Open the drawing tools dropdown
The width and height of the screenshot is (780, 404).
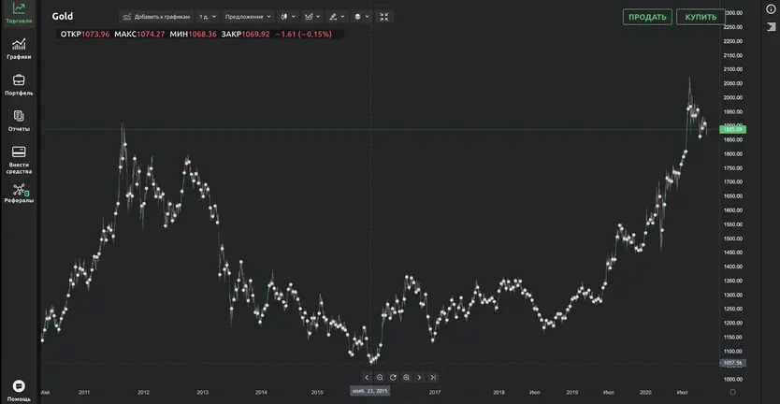point(337,17)
